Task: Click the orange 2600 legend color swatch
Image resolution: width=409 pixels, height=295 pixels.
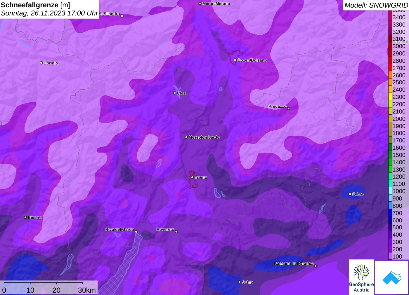Action: click(x=390, y=75)
